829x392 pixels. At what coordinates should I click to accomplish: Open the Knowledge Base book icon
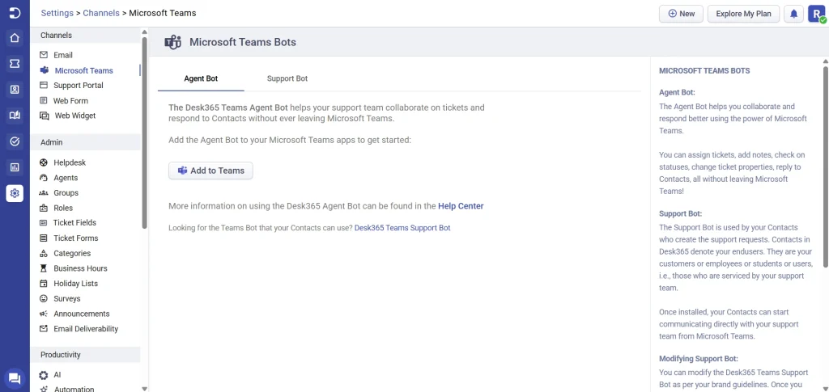[15, 116]
